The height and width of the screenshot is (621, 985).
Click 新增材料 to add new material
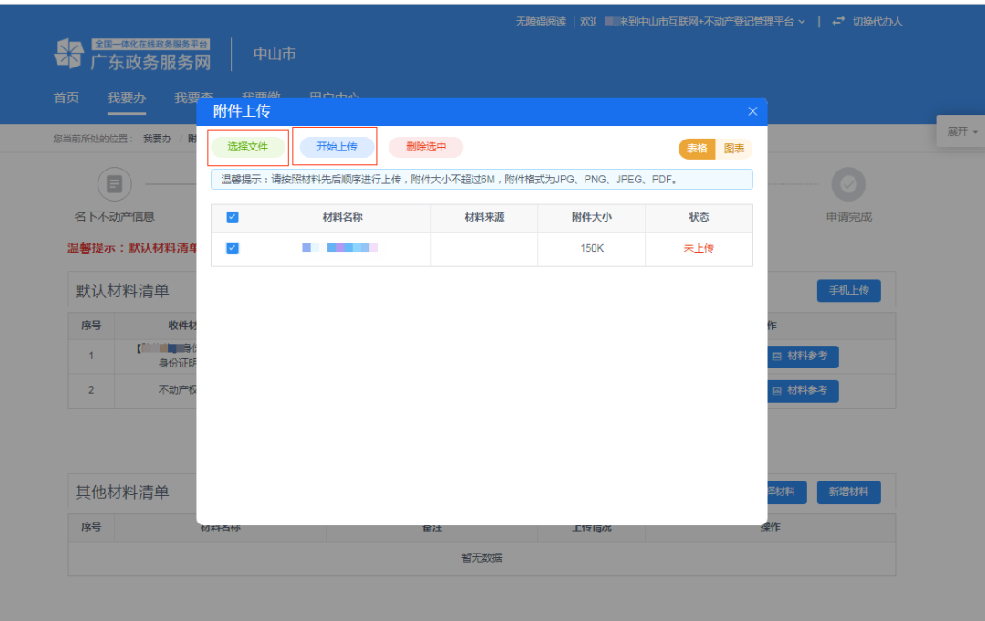point(848,492)
